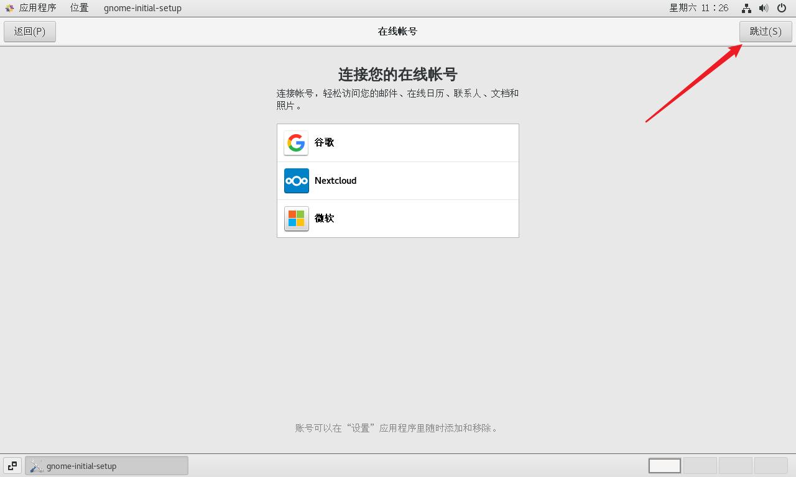Click the 应用程序 foot logo icon
This screenshot has width=796, height=477.
[9, 8]
